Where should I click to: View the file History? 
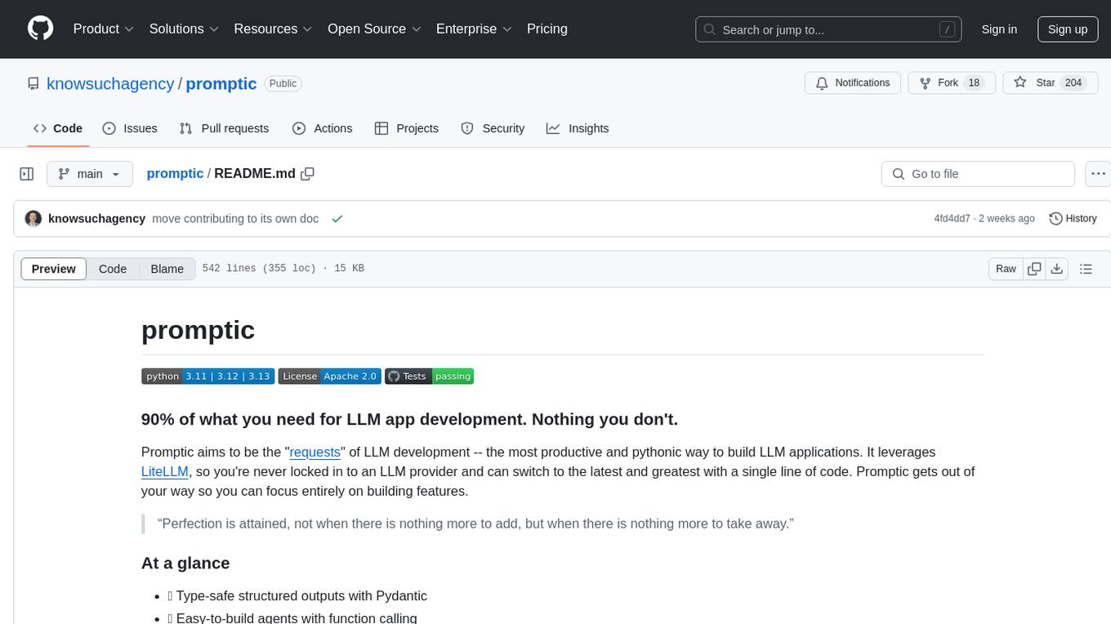1073,219
